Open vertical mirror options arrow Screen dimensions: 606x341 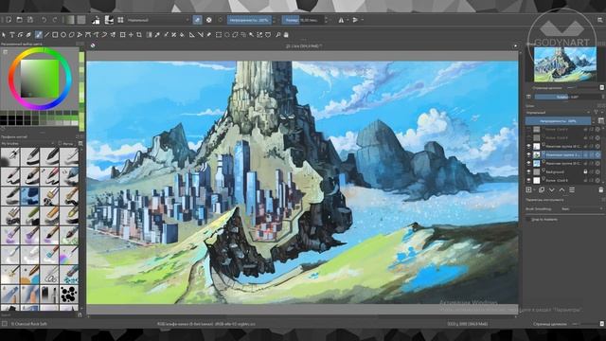pos(362,20)
